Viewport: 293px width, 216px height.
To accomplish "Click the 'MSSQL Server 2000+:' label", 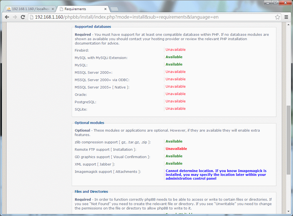I will coord(93,72).
